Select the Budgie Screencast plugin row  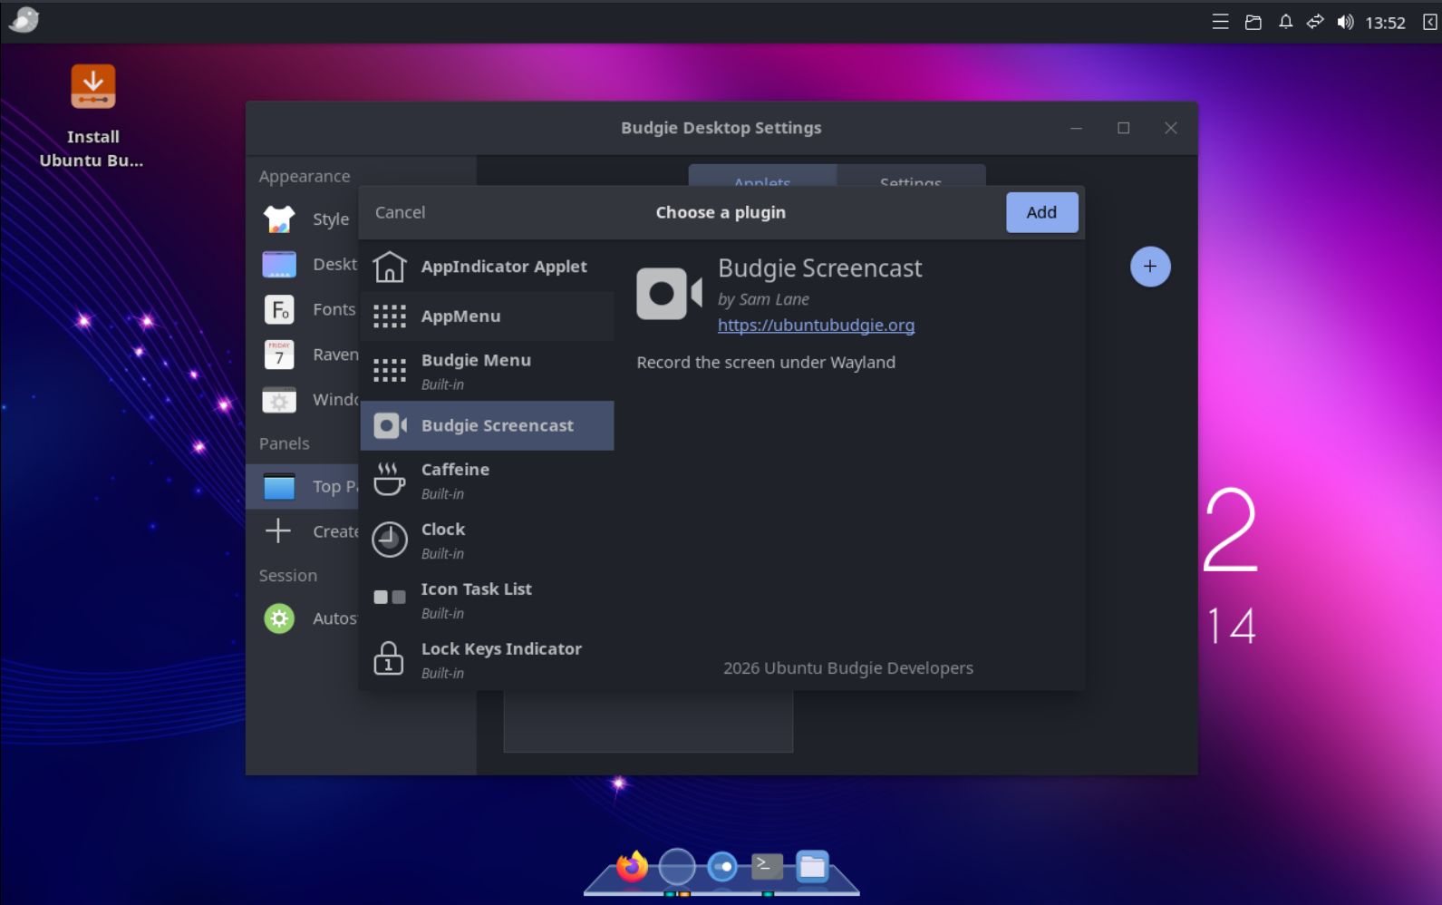tap(488, 425)
